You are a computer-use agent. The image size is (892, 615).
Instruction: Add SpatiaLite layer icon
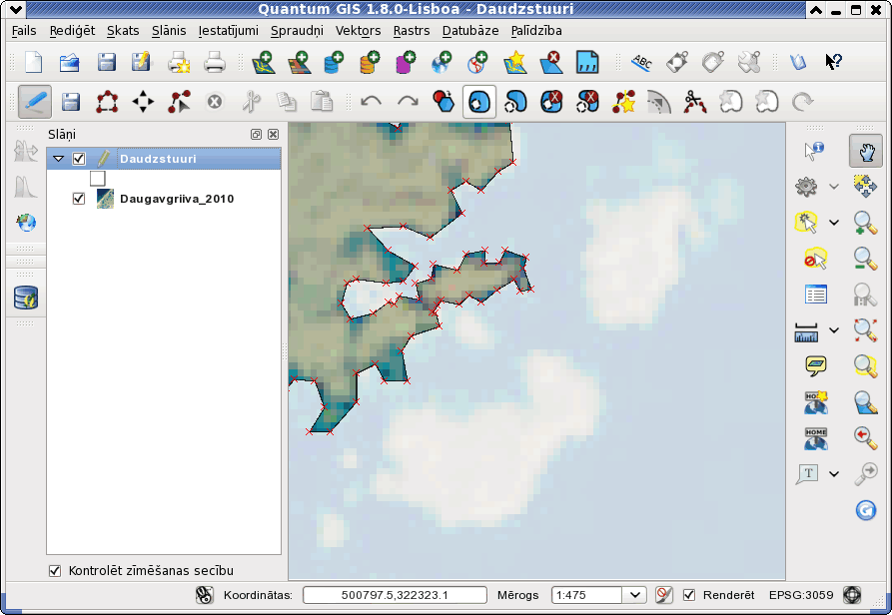point(370,62)
